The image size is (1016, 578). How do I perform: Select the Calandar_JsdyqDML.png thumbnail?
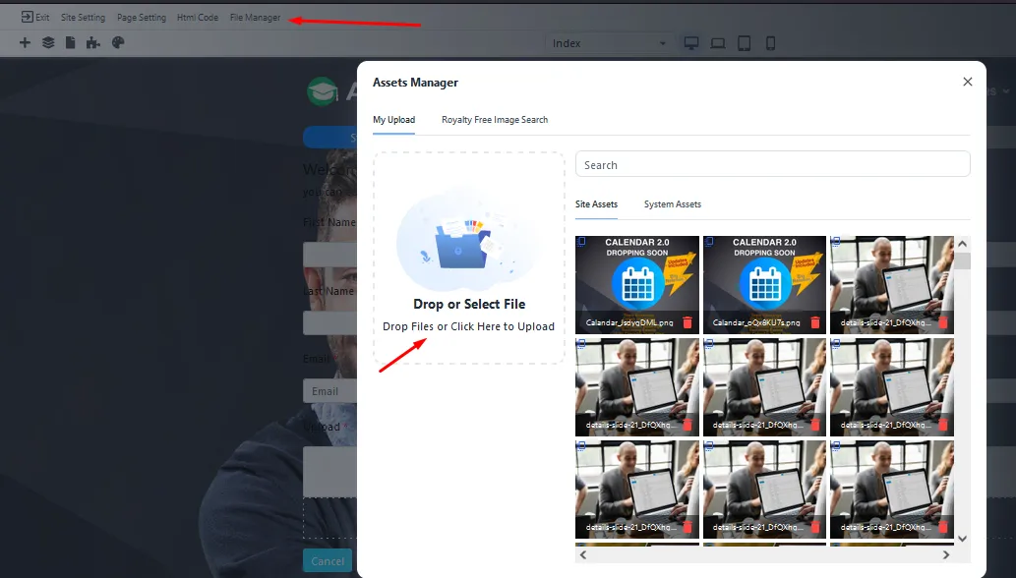(637, 285)
